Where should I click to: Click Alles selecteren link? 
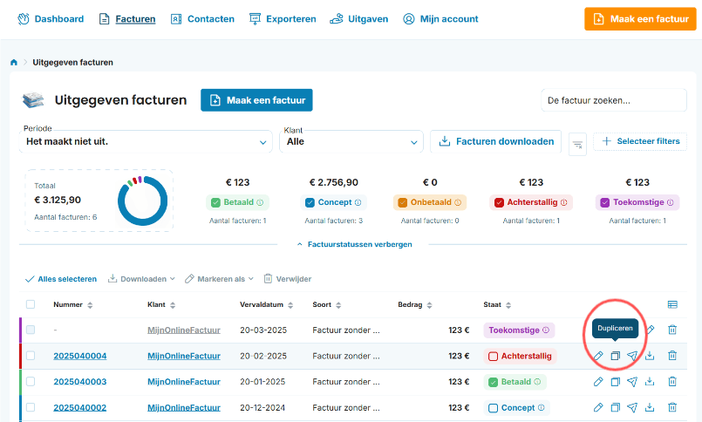pos(61,279)
